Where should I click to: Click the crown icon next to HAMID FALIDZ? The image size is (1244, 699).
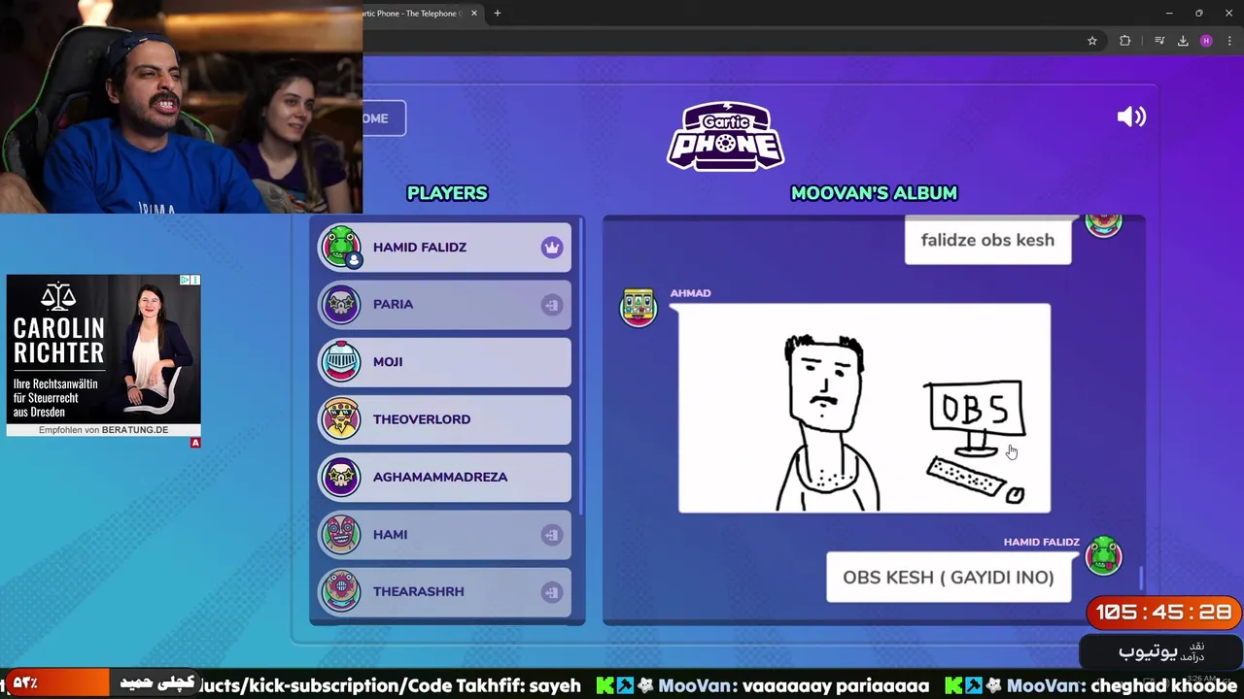552,248
